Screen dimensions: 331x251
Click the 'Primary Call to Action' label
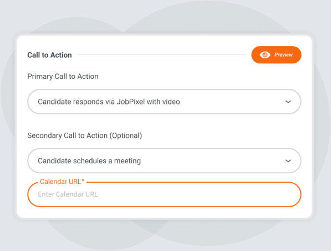click(63, 76)
